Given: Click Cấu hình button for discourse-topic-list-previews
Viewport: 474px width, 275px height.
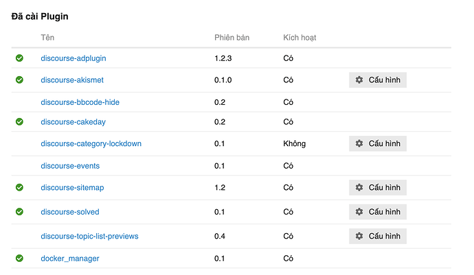Looking at the screenshot, I should coord(378,236).
